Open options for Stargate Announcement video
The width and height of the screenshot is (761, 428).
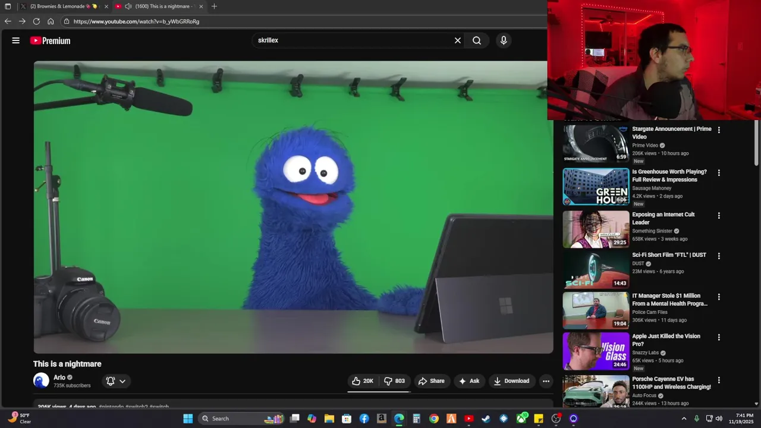point(719,130)
